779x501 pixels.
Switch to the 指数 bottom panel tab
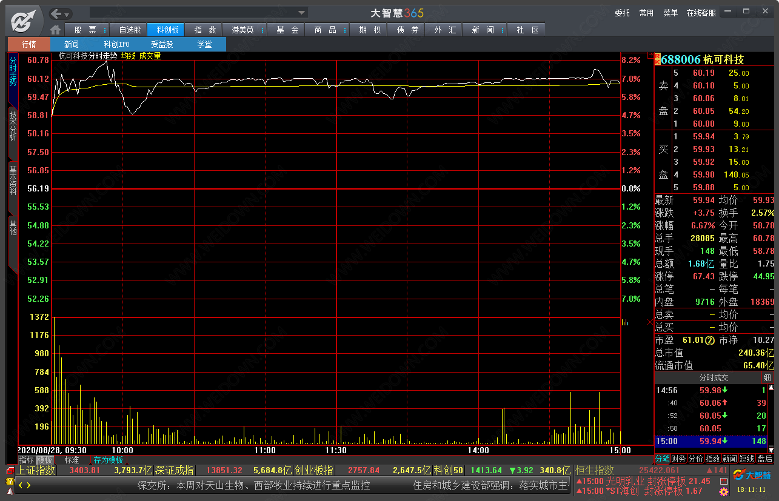(713, 459)
